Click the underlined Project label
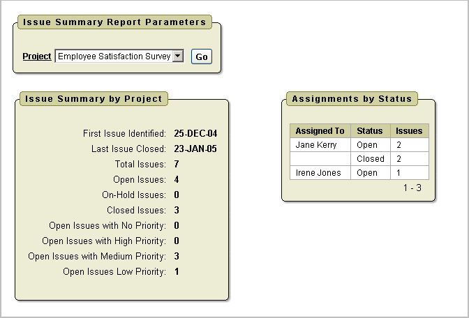469x318 pixels. point(37,56)
